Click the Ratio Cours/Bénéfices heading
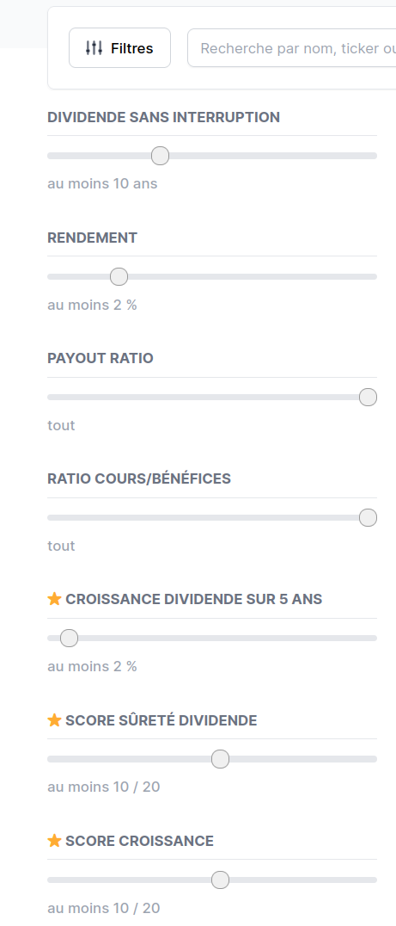The height and width of the screenshot is (926, 396). (139, 478)
